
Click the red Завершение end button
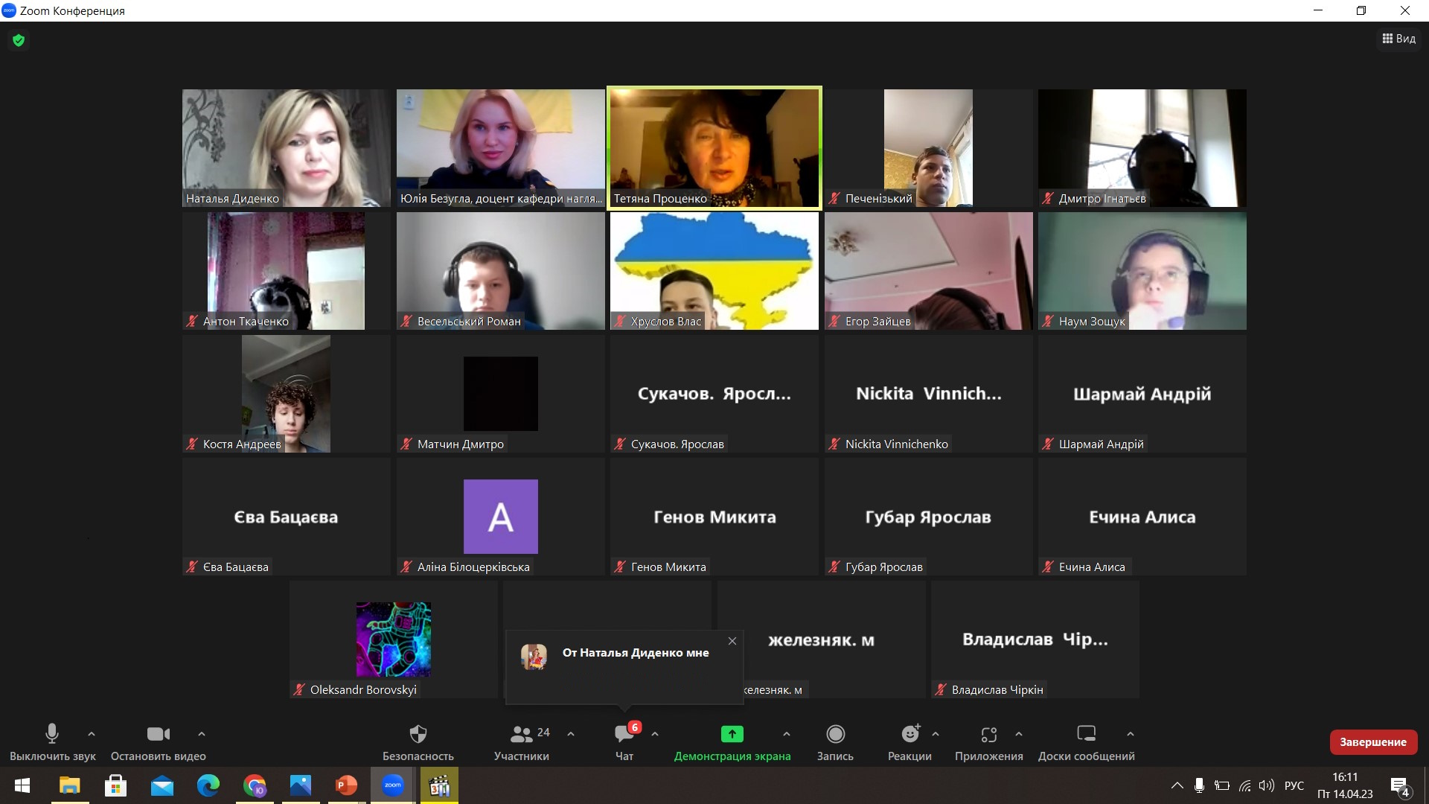(x=1372, y=742)
